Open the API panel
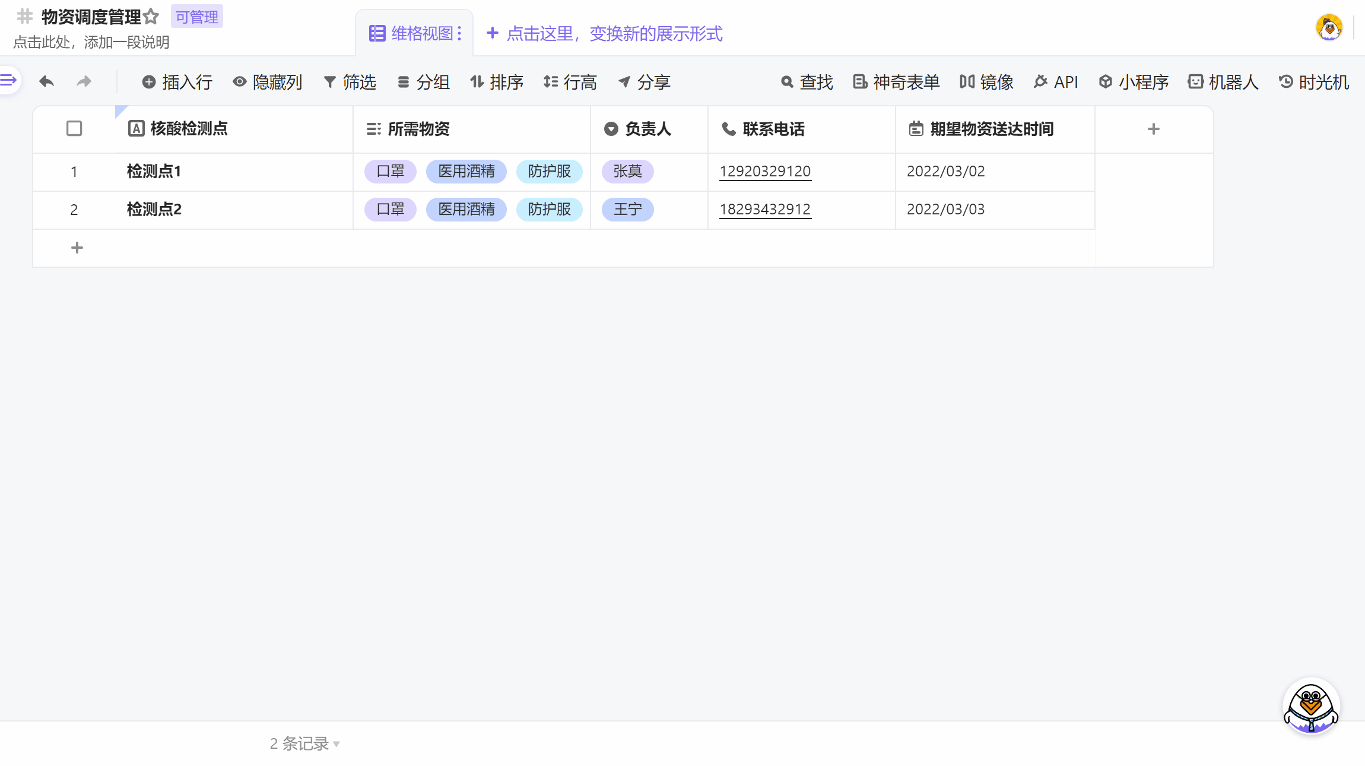Screen dimensions: 1365x766 click(1056, 82)
